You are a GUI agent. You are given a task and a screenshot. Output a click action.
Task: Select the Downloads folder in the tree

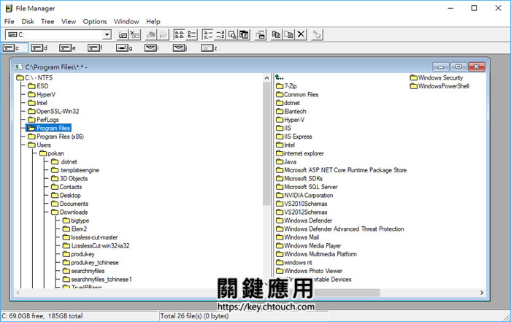[73, 212]
